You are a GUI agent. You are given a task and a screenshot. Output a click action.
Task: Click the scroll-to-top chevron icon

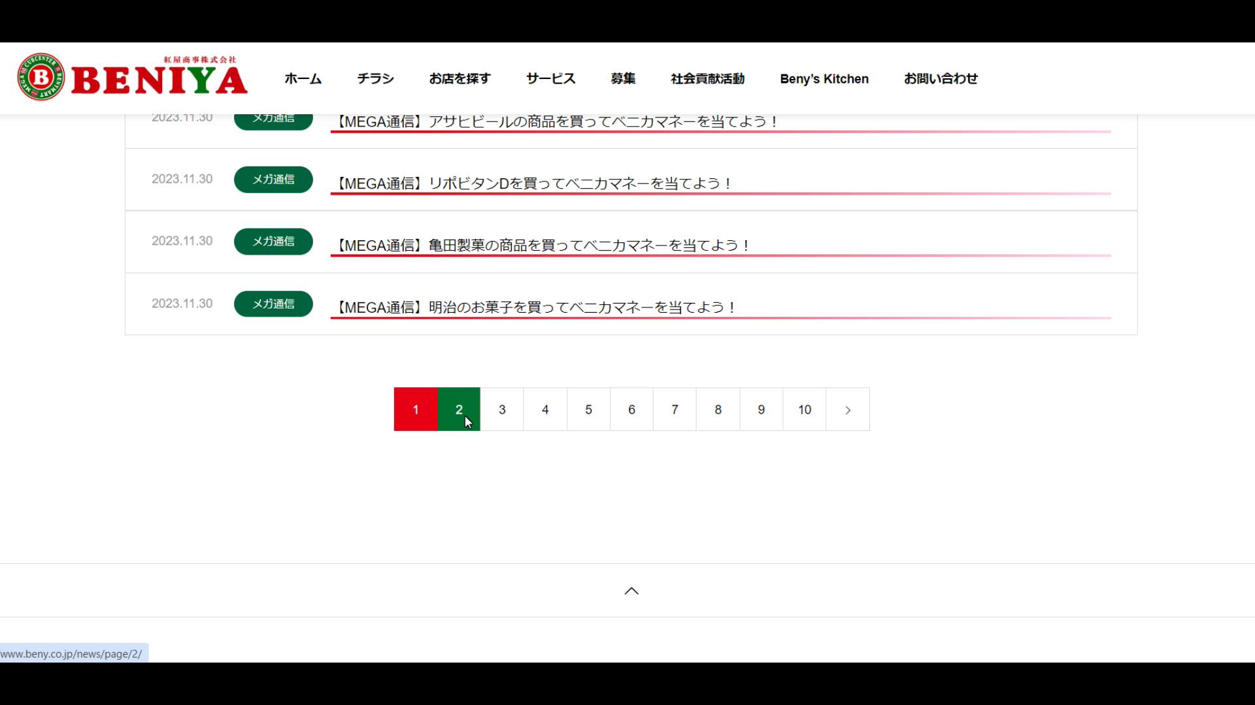tap(631, 591)
